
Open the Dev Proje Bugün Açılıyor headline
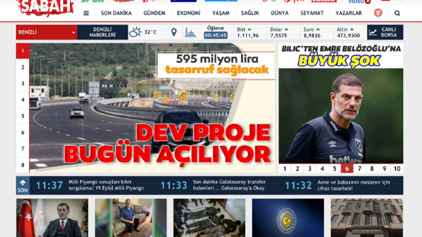[x=152, y=108]
